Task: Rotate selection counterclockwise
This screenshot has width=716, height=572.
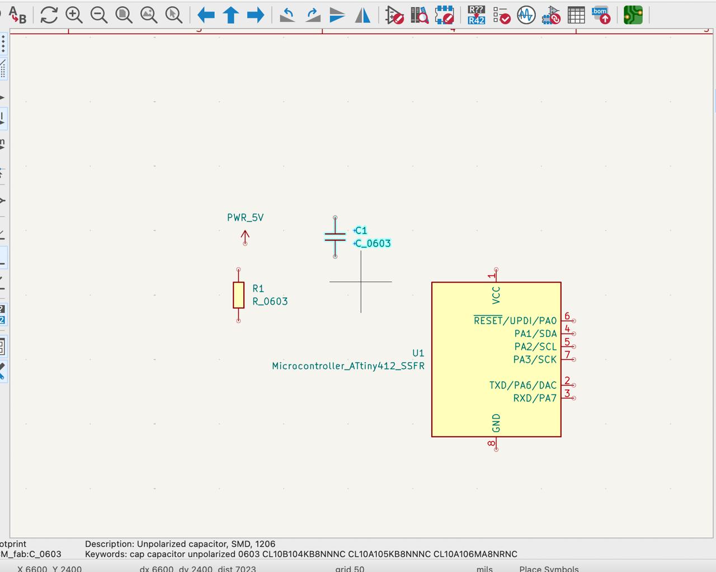Action: (x=288, y=15)
